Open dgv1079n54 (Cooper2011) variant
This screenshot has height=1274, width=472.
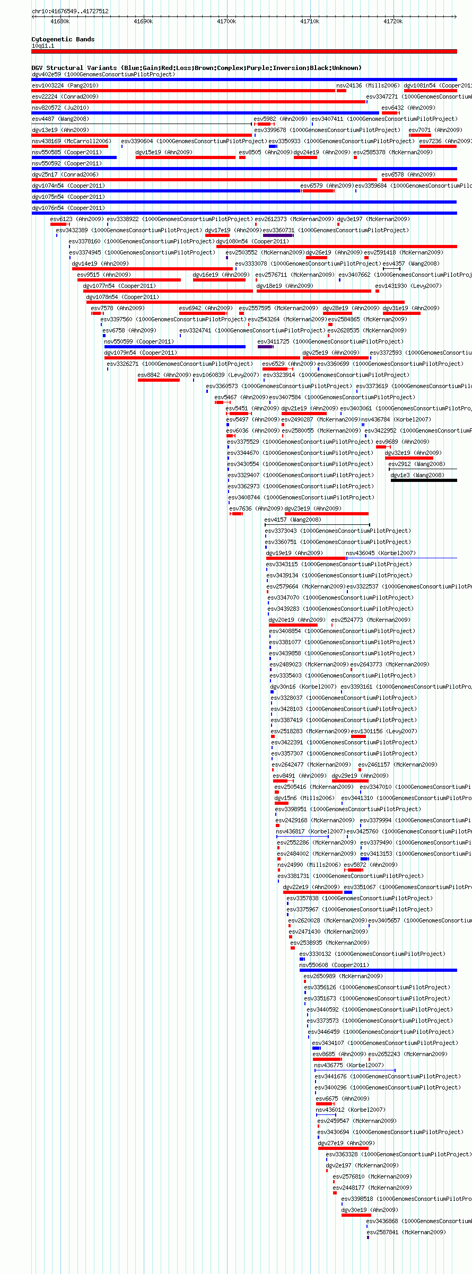click(x=141, y=353)
